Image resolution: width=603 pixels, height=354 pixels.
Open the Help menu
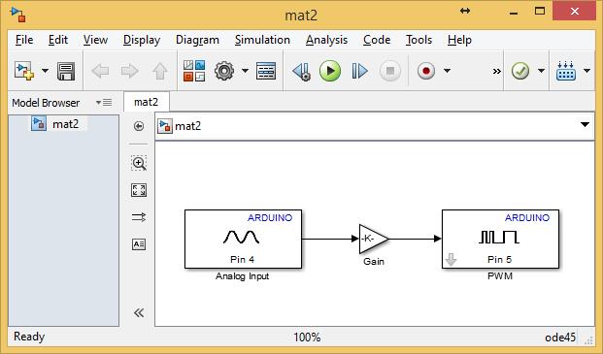pos(459,40)
